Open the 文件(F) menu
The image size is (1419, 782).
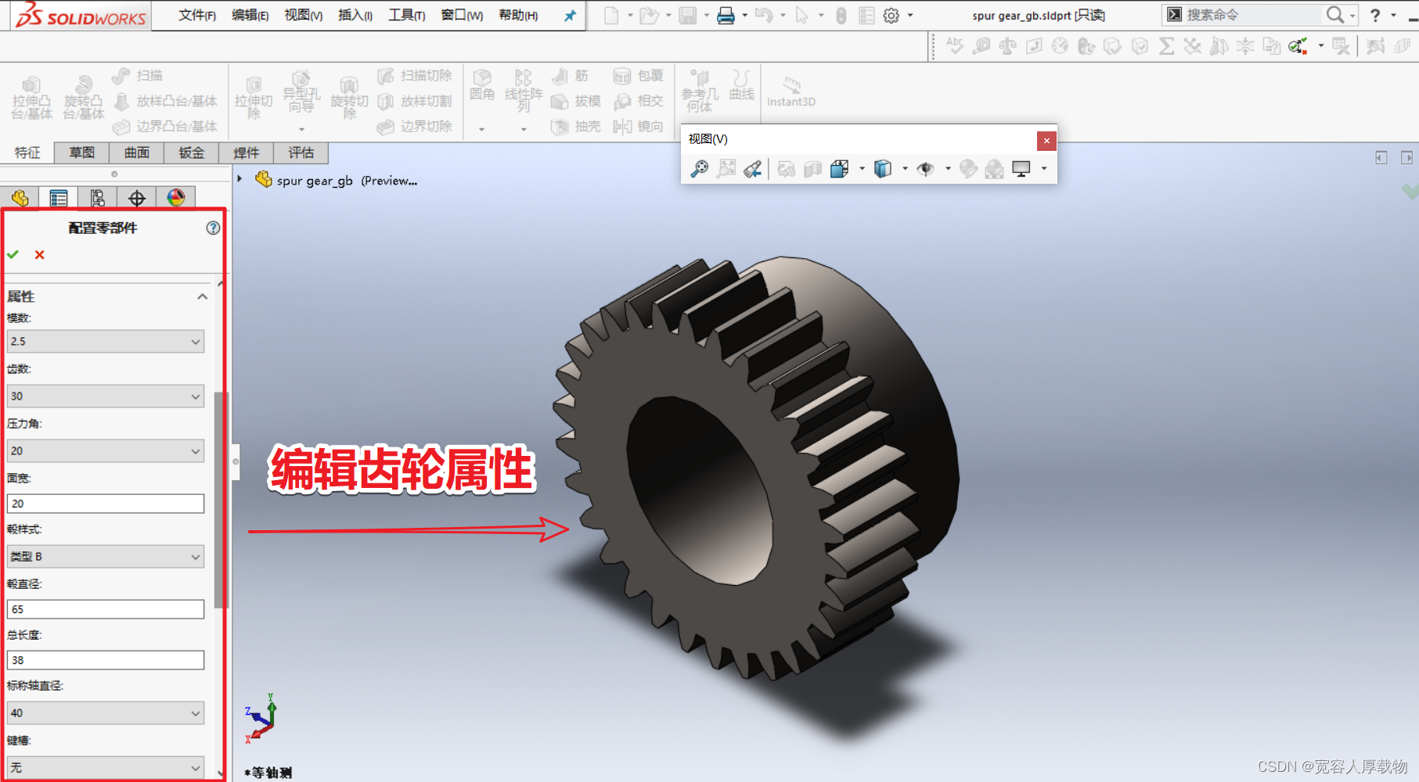tap(196, 16)
